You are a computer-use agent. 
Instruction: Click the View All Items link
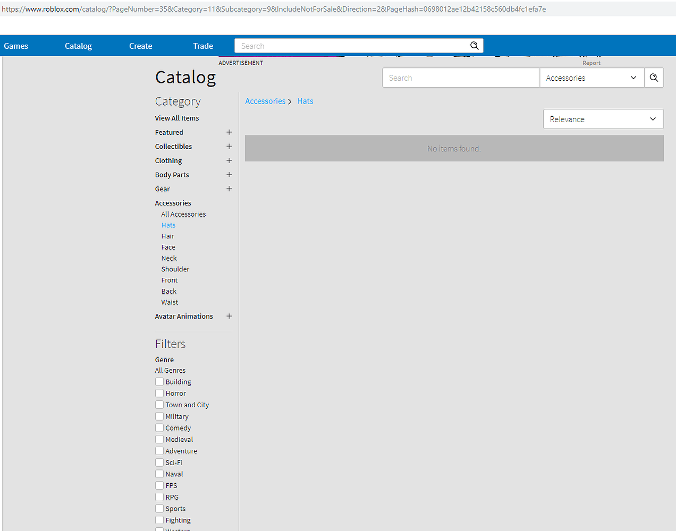[x=176, y=118]
